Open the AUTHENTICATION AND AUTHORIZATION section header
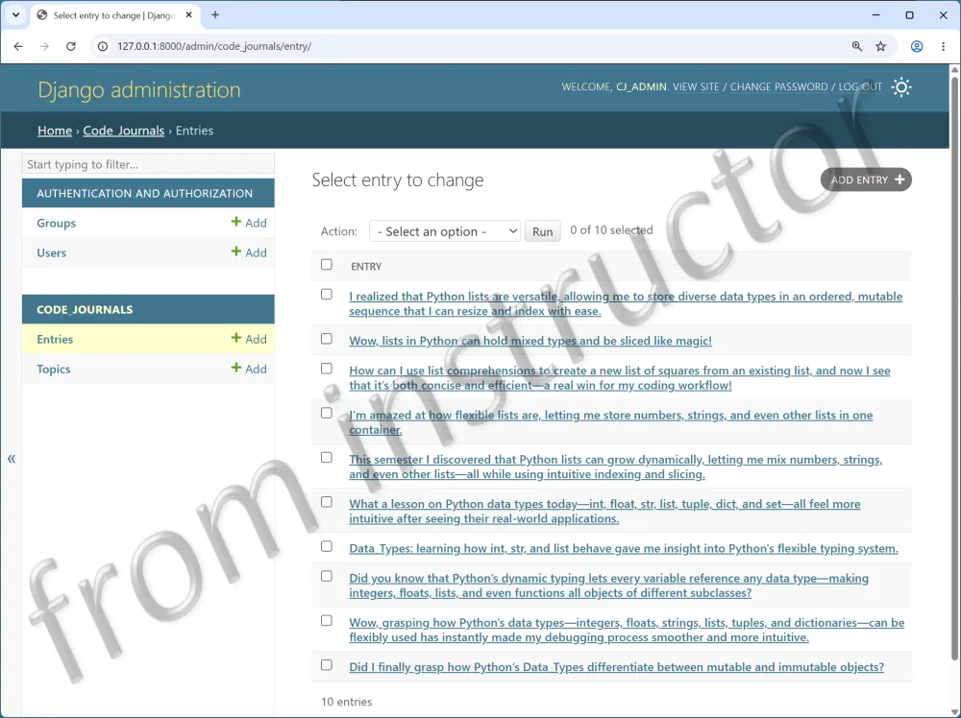 pos(145,194)
